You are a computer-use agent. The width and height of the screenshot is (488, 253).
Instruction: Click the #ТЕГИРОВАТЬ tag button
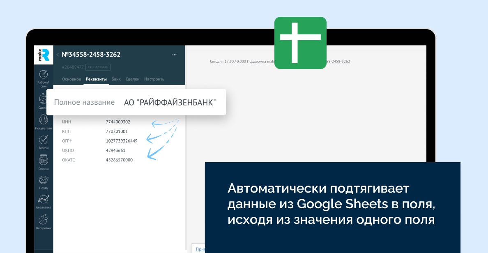pyautogui.click(x=98, y=67)
